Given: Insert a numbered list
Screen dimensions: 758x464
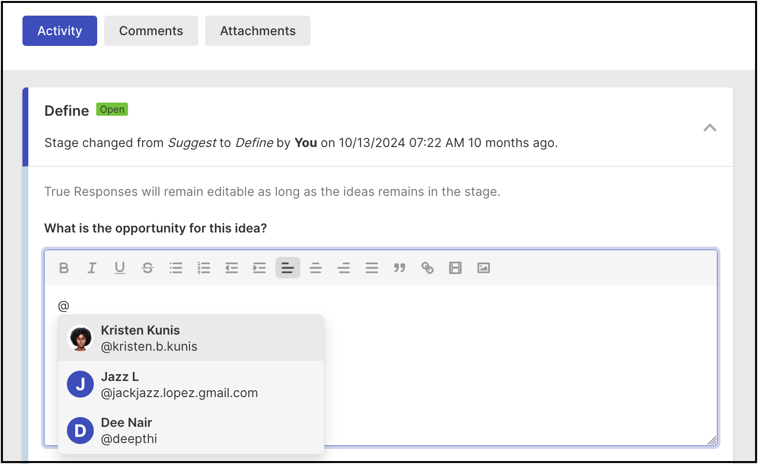Looking at the screenshot, I should pos(204,268).
